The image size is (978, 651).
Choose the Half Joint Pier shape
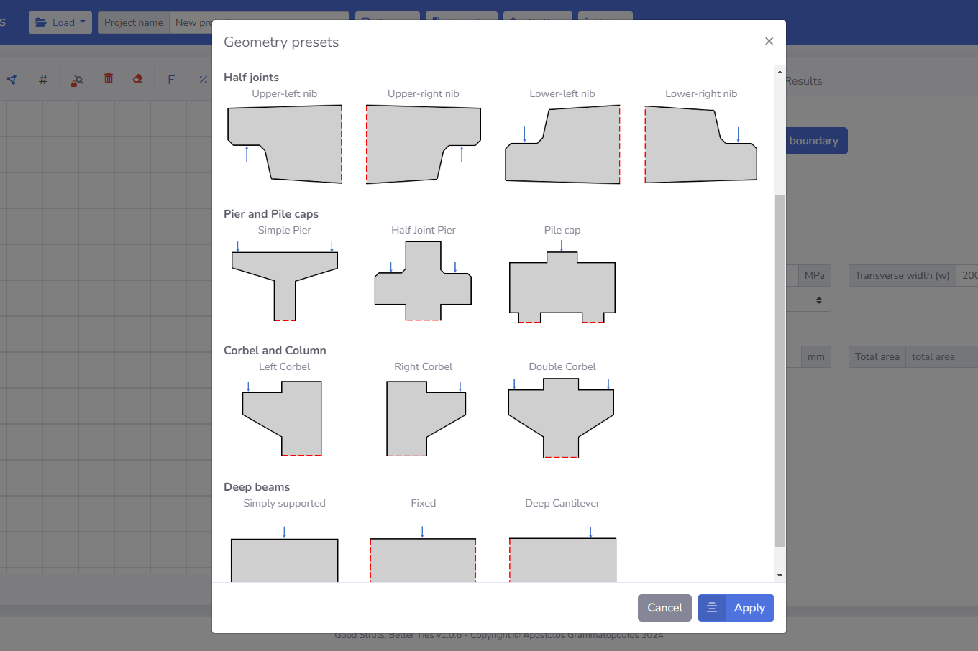coord(423,280)
